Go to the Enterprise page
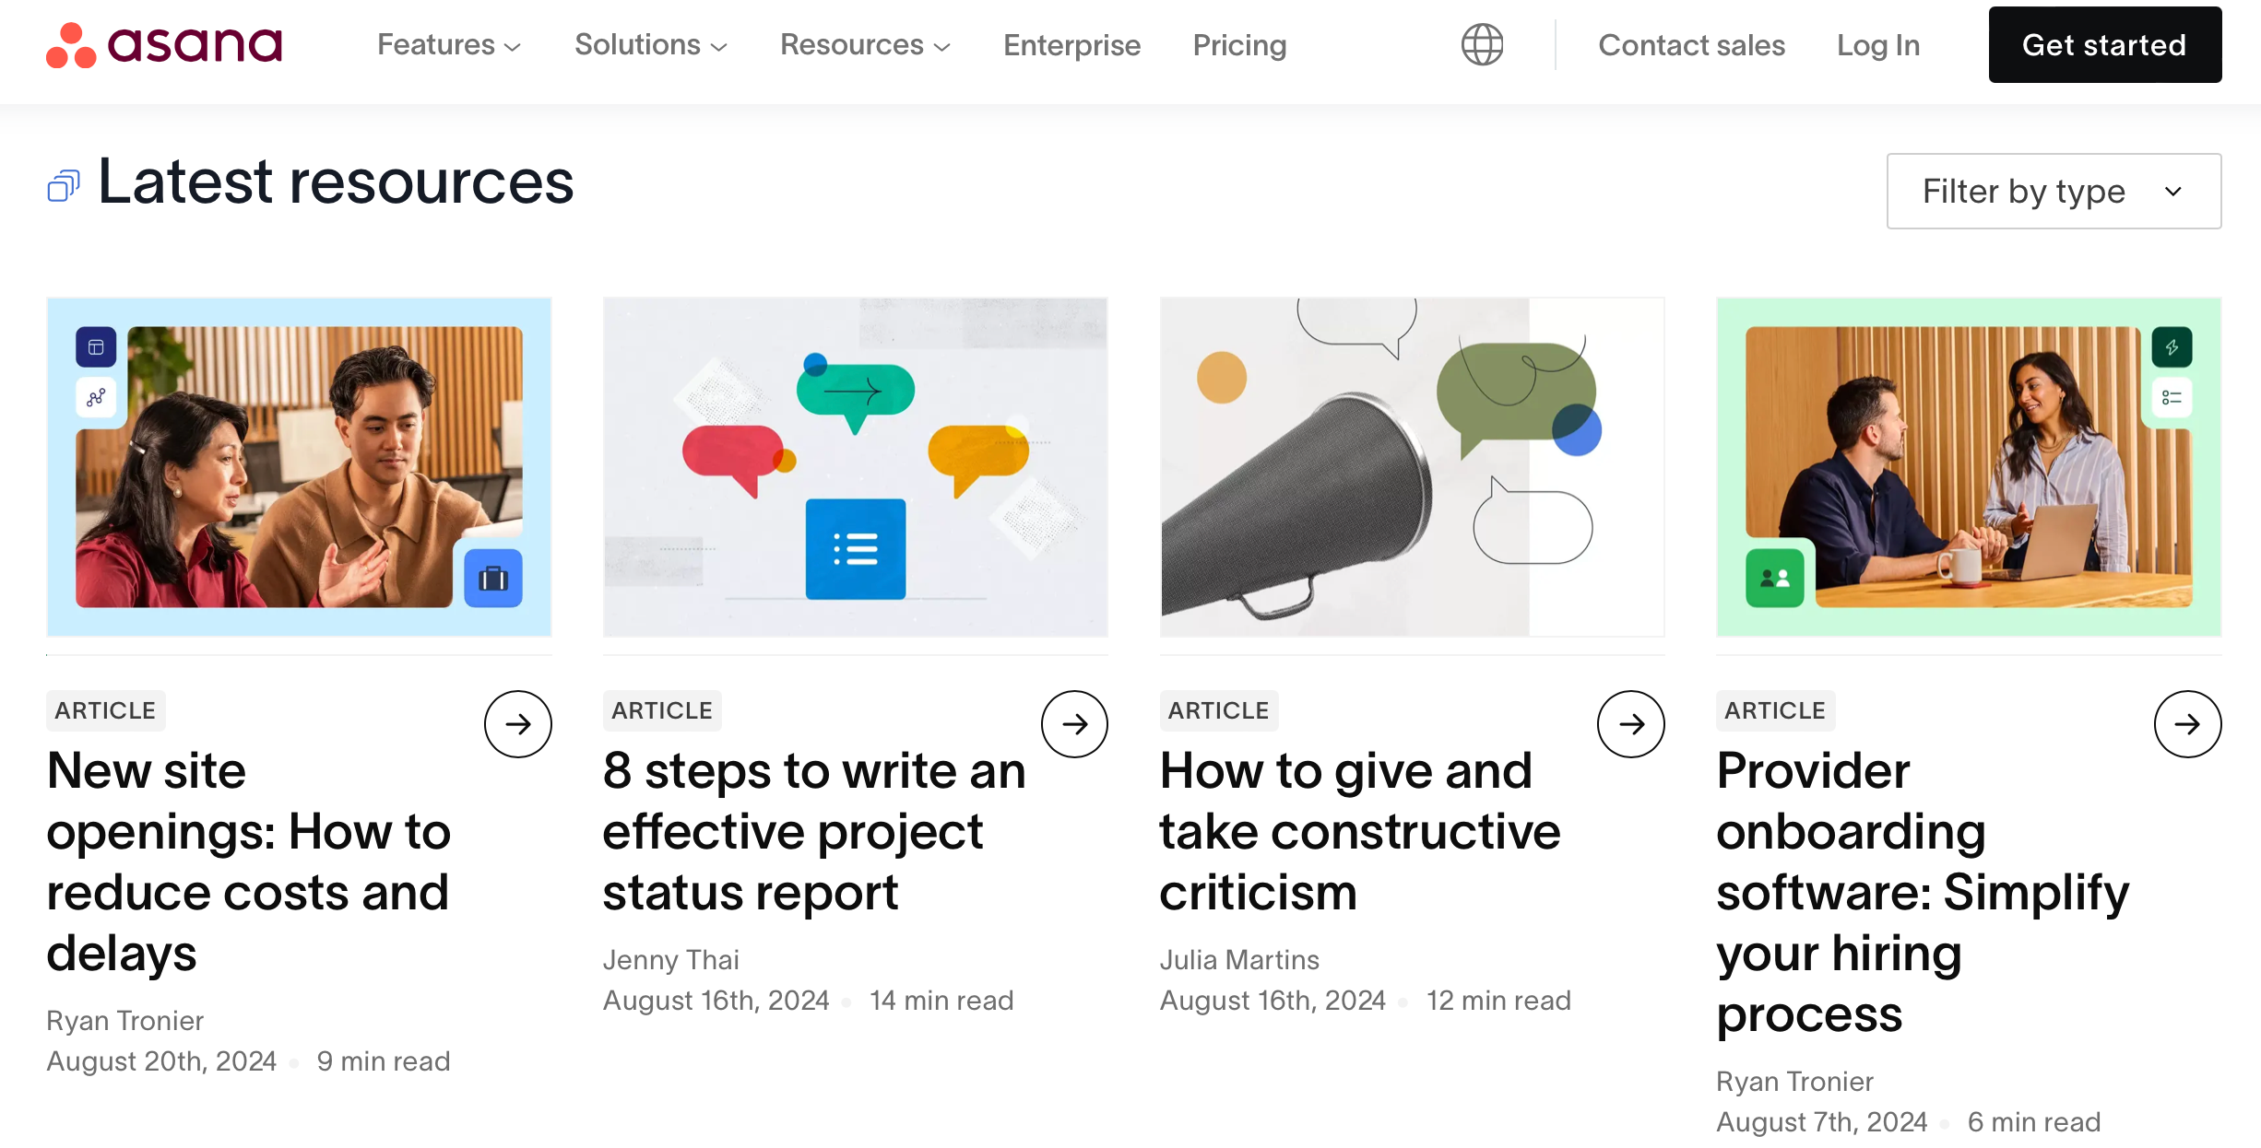2261x1148 pixels. pyautogui.click(x=1071, y=45)
